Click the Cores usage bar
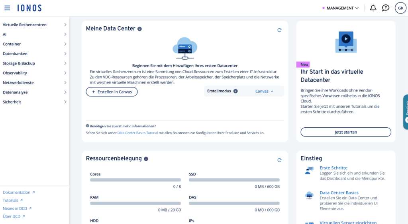408x224 pixels. coord(135,180)
